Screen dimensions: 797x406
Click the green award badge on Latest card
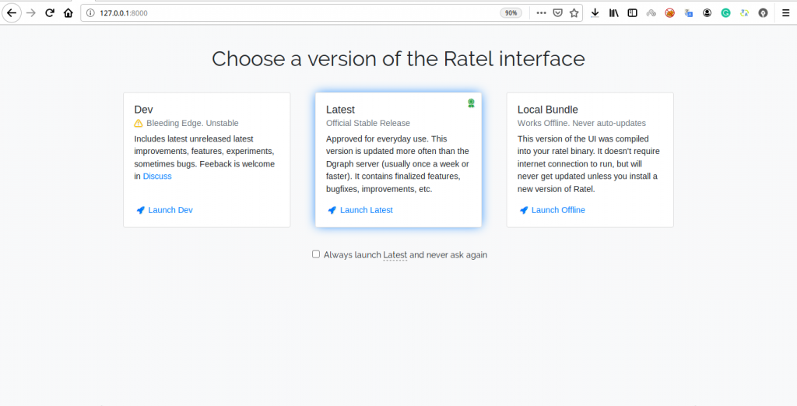(471, 103)
